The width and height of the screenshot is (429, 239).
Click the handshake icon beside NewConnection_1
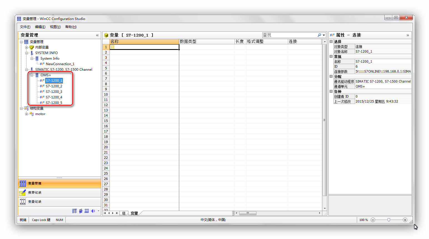[x=42, y=64]
